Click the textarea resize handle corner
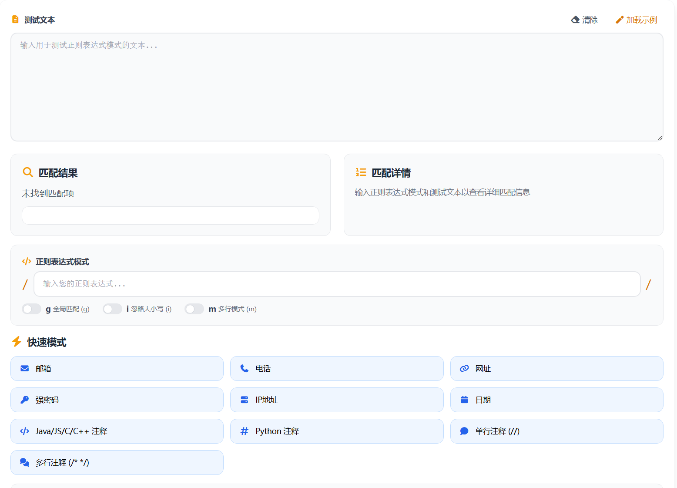The width and height of the screenshot is (677, 488). (660, 138)
